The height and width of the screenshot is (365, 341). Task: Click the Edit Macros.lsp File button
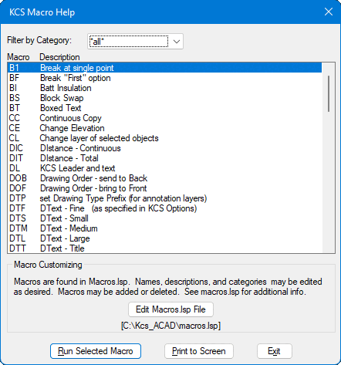170,309
